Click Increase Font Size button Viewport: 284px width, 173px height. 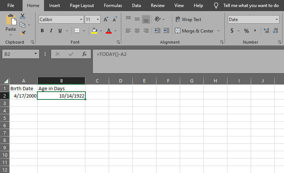point(106,20)
